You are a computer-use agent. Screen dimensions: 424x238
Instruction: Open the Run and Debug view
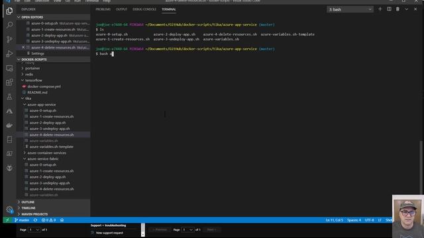9,54
